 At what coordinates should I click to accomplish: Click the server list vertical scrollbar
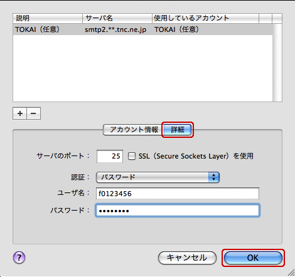pyautogui.click(x=277, y=63)
